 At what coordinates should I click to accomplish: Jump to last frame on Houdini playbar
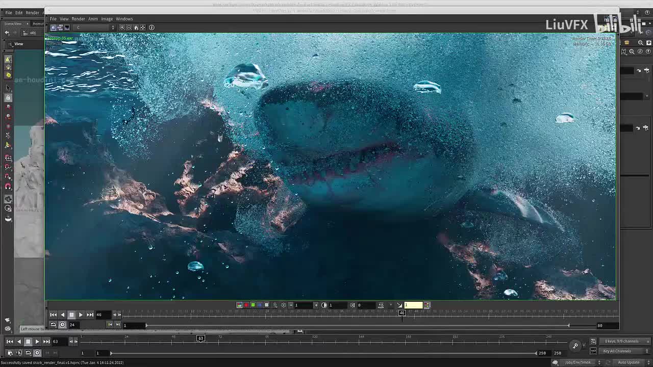46,342
